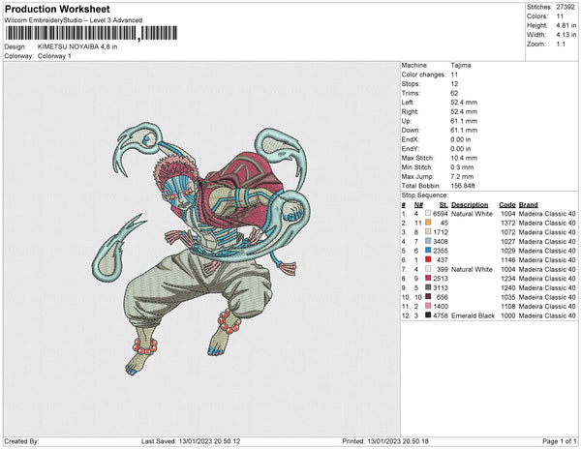Click the Zoom value 1:1
The width and height of the screenshot is (581, 449).
561,45
